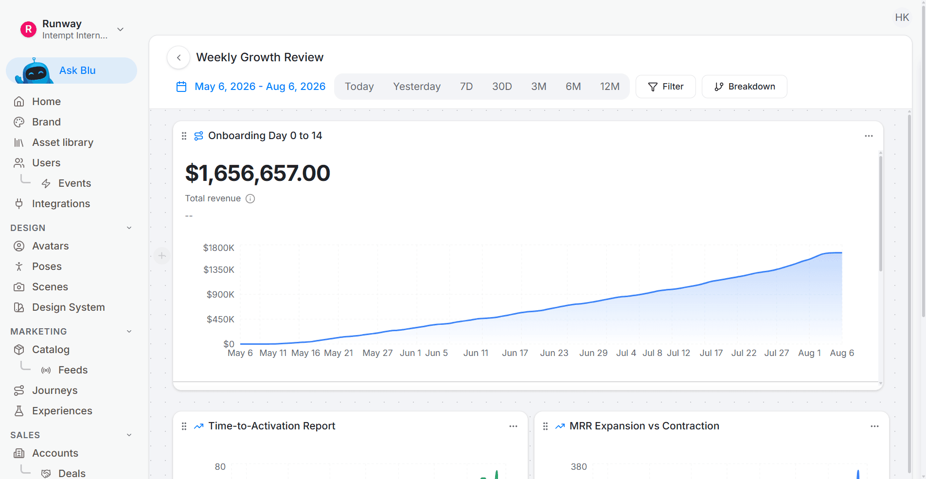The height and width of the screenshot is (479, 926).
Task: Select the 30D range
Action: [x=502, y=87]
